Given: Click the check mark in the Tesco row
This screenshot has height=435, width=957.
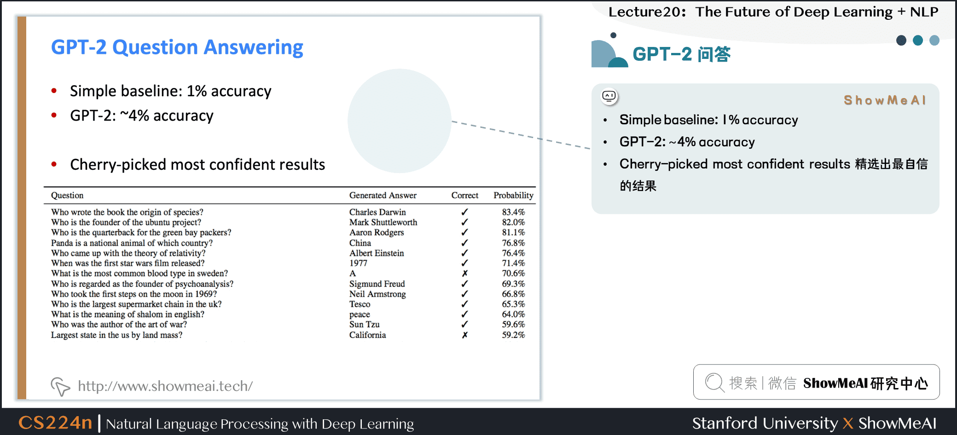Looking at the screenshot, I should 465,304.
